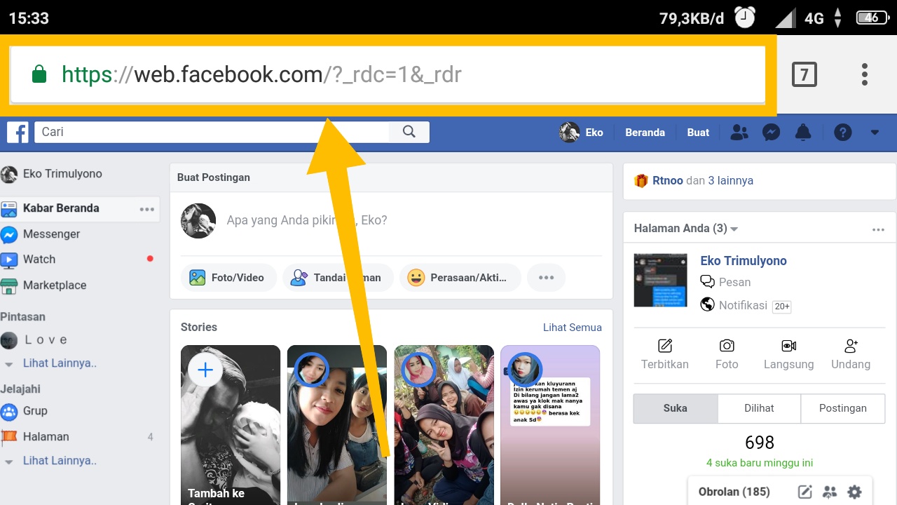897x505 pixels.
Task: Open Friend Requests icon in top bar
Action: [739, 133]
